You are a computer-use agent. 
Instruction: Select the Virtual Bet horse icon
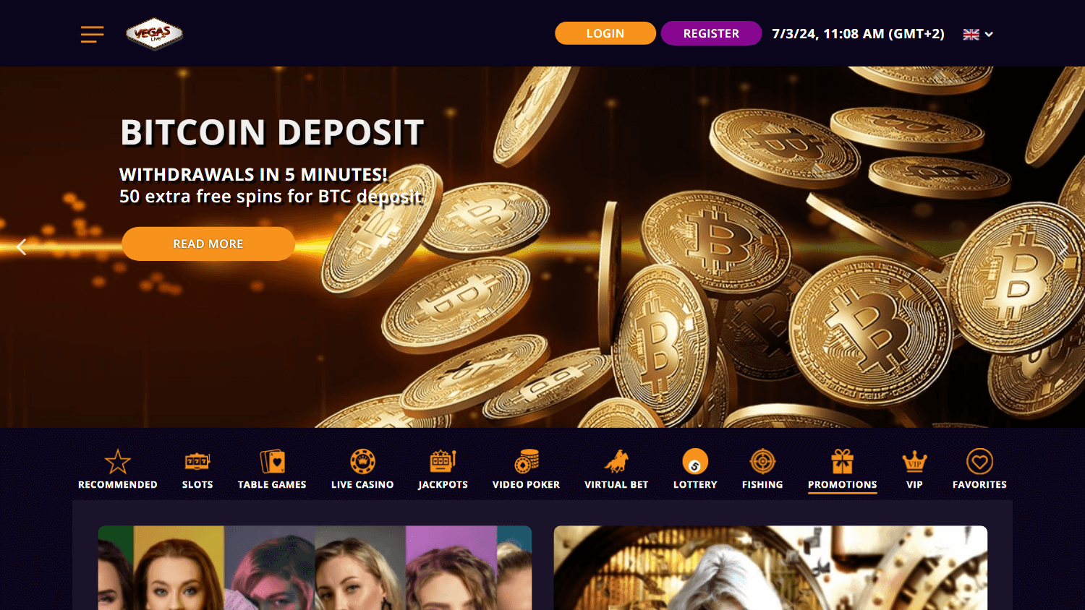click(x=616, y=461)
